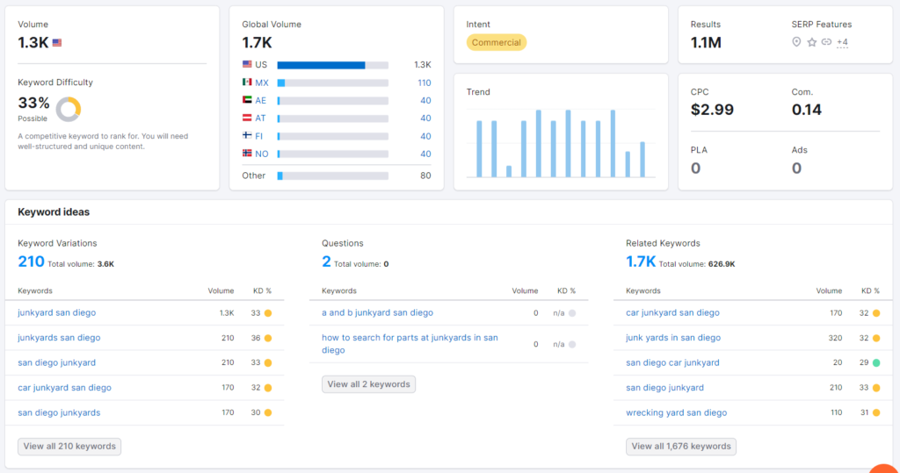Open the NO country link
Image resolution: width=900 pixels, height=473 pixels.
coord(262,154)
